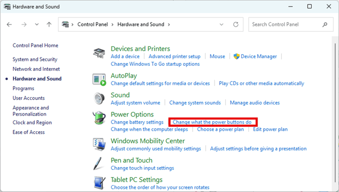This screenshot has width=339, height=192.
Task: Click the vertical scrollbar on the right
Action: (x=335, y=112)
